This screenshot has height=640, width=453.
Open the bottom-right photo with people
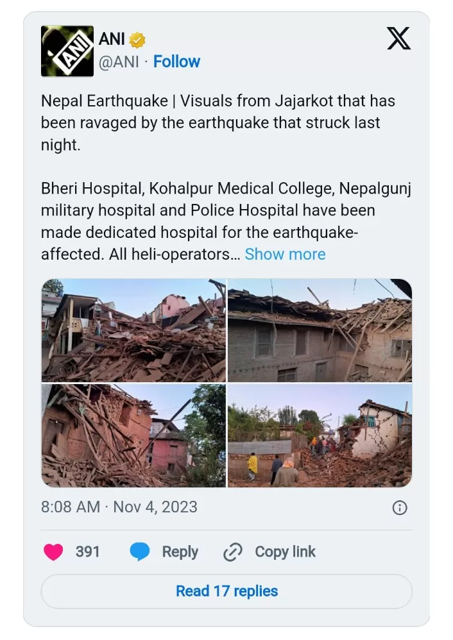pyautogui.click(x=320, y=435)
